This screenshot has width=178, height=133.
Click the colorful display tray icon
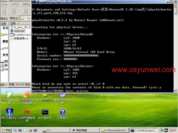tap(166, 130)
